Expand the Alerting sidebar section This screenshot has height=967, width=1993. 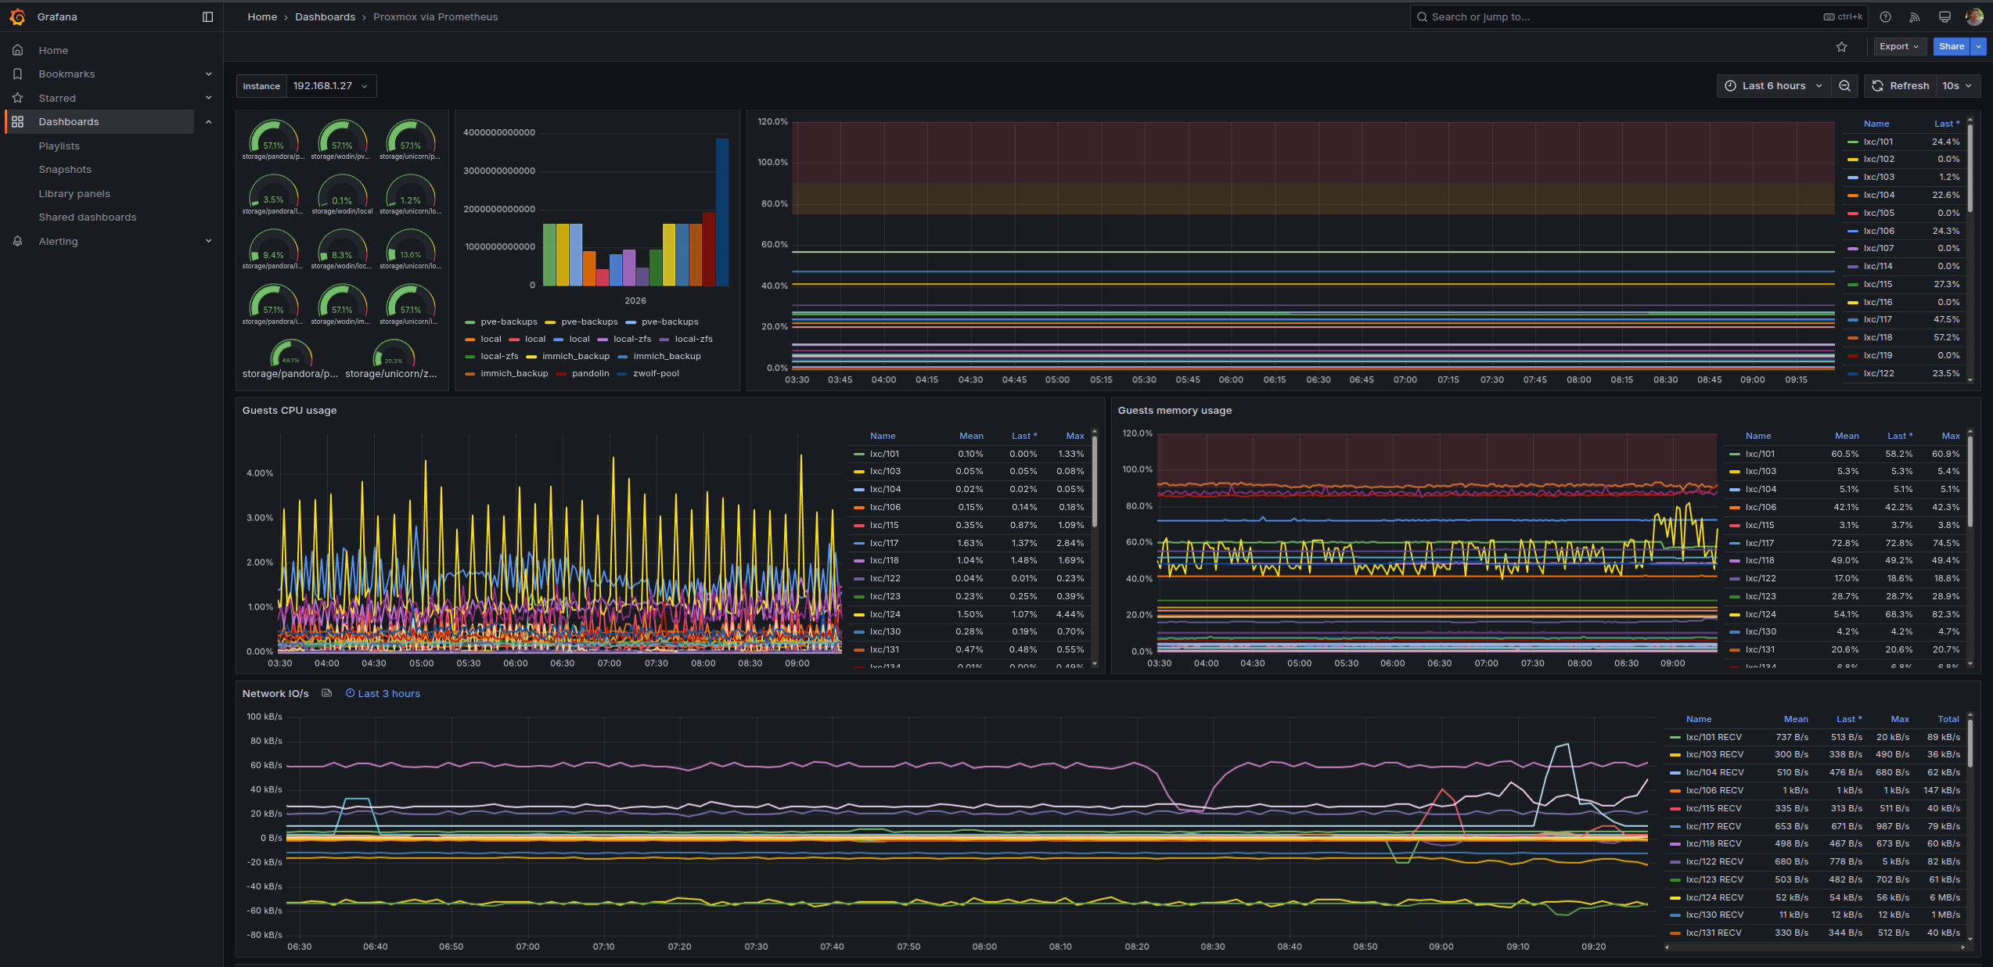tap(209, 241)
